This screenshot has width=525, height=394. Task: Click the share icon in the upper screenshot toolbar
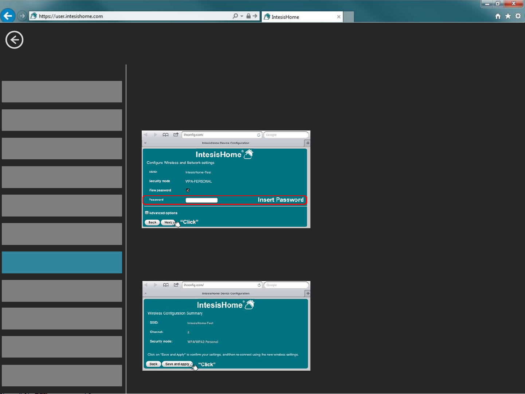pos(176,134)
